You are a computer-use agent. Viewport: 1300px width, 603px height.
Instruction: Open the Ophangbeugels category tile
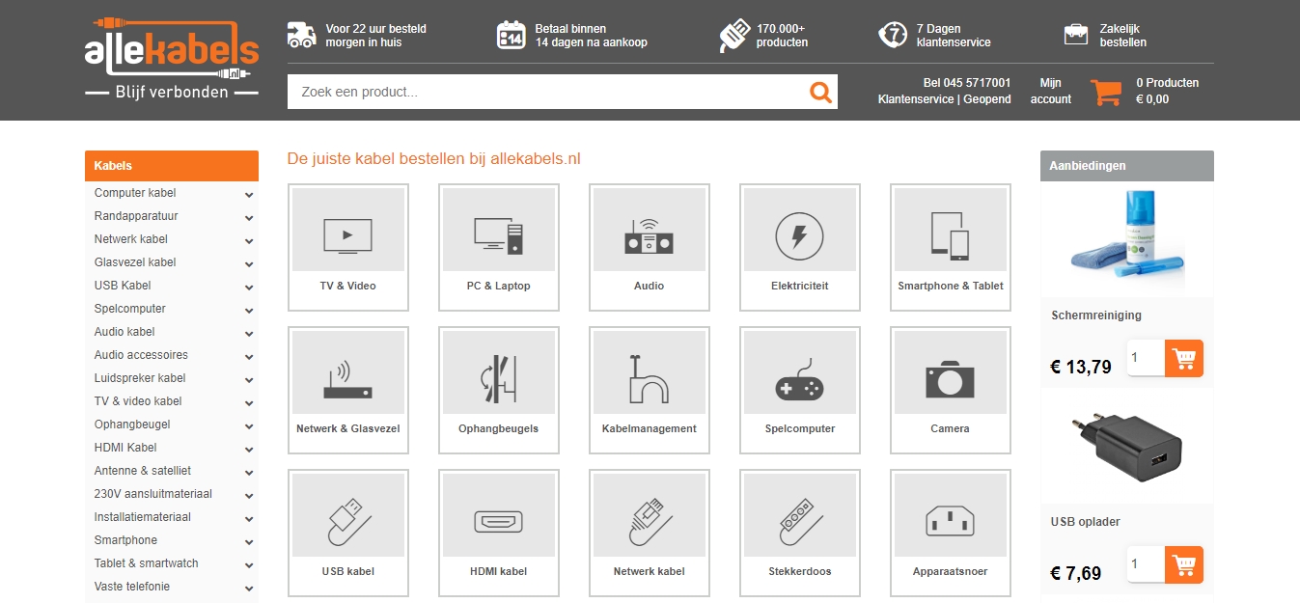[499, 390]
